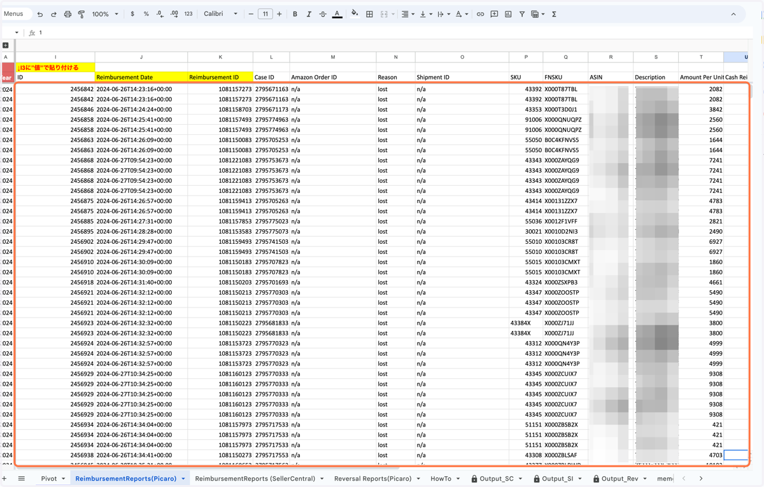The image size is (764, 487).
Task: Open the functions sigma icon
Action: coord(554,14)
